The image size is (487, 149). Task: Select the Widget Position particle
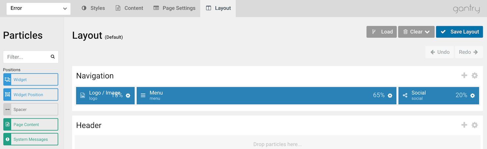click(x=31, y=95)
